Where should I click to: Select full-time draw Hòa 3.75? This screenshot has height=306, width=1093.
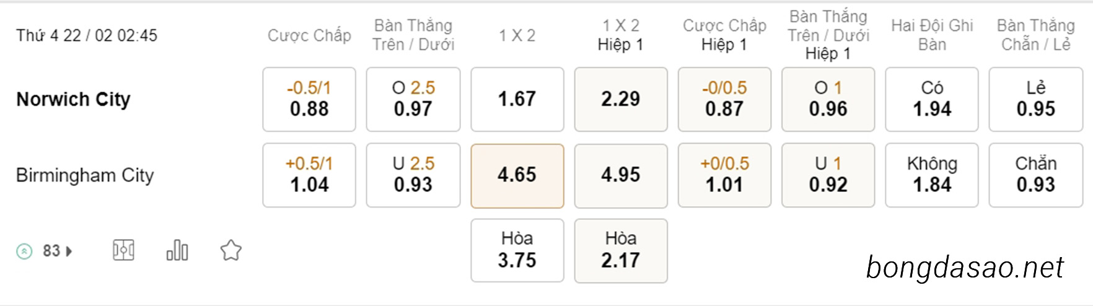[x=517, y=251]
